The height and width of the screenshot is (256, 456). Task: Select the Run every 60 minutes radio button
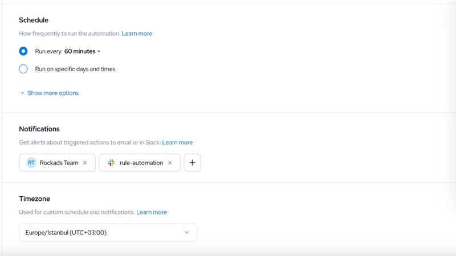pyautogui.click(x=23, y=51)
